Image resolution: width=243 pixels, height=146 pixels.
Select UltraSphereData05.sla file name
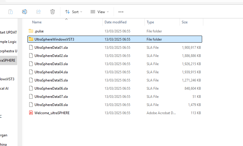51,80
